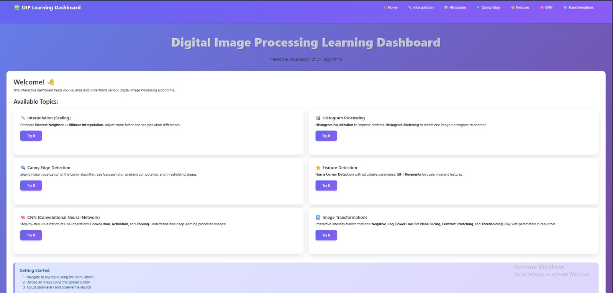This screenshot has width=613, height=293.
Task: Click the magnifier icon beside Canny Edge Detection
Action: click(23, 168)
